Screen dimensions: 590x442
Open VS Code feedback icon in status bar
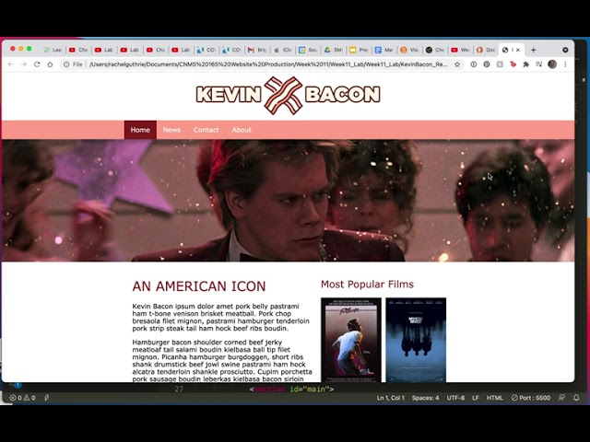pyautogui.click(x=561, y=398)
